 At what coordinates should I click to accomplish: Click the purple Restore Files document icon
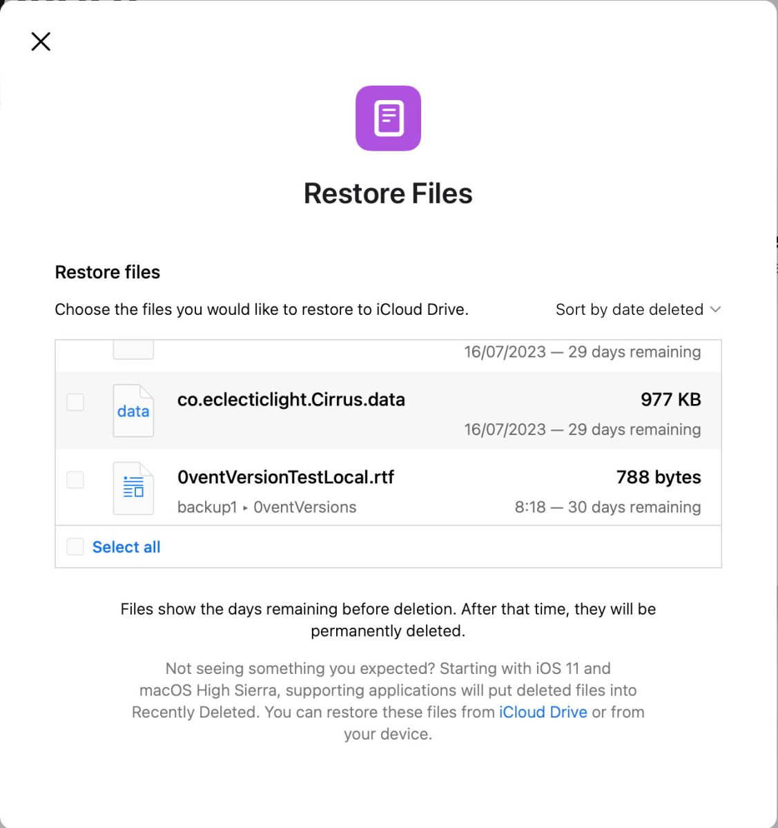388,118
